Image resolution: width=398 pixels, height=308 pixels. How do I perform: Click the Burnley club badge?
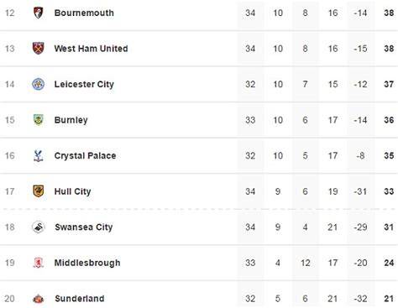point(39,120)
